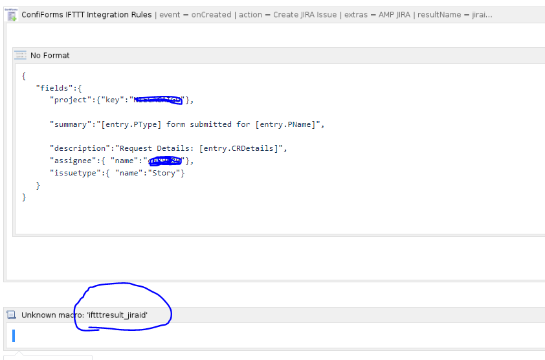Click the 'resultName = jirai...' parameter
The width and height of the screenshot is (545, 360).
click(x=454, y=15)
